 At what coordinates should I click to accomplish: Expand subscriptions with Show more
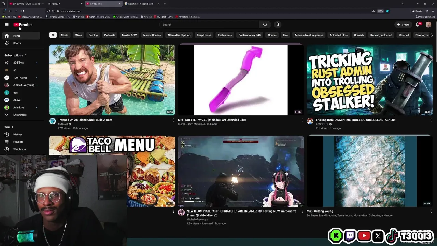(x=21, y=115)
